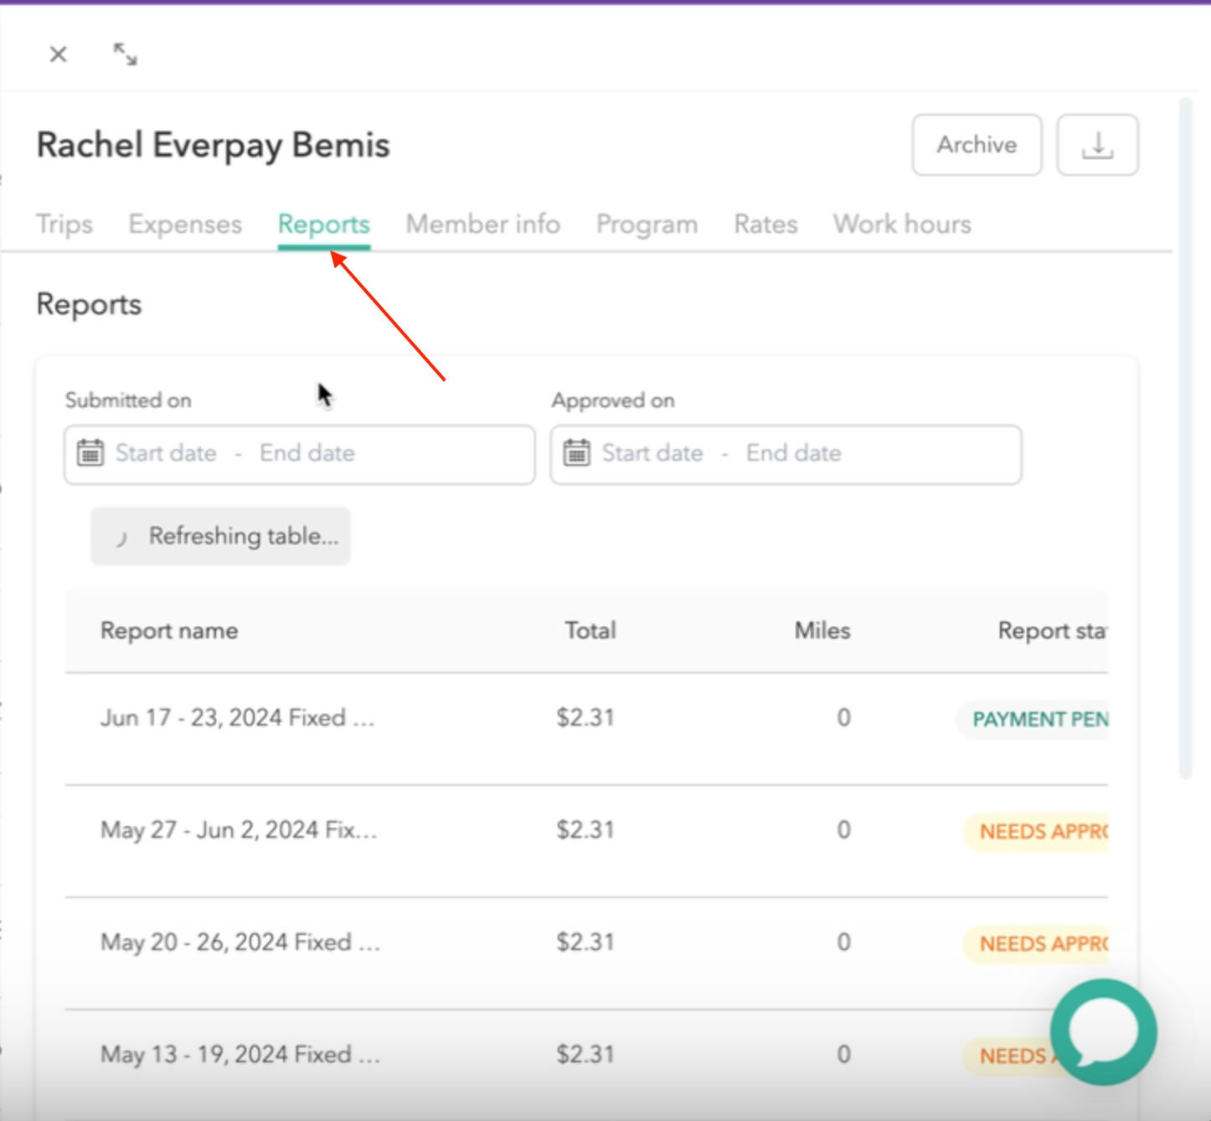
Task: Click the Refreshing table button
Action: 221,536
